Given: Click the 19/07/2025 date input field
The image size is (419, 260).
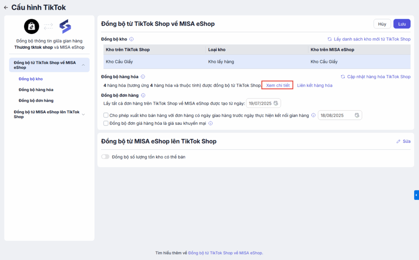Looking at the screenshot, I should [x=259, y=103].
